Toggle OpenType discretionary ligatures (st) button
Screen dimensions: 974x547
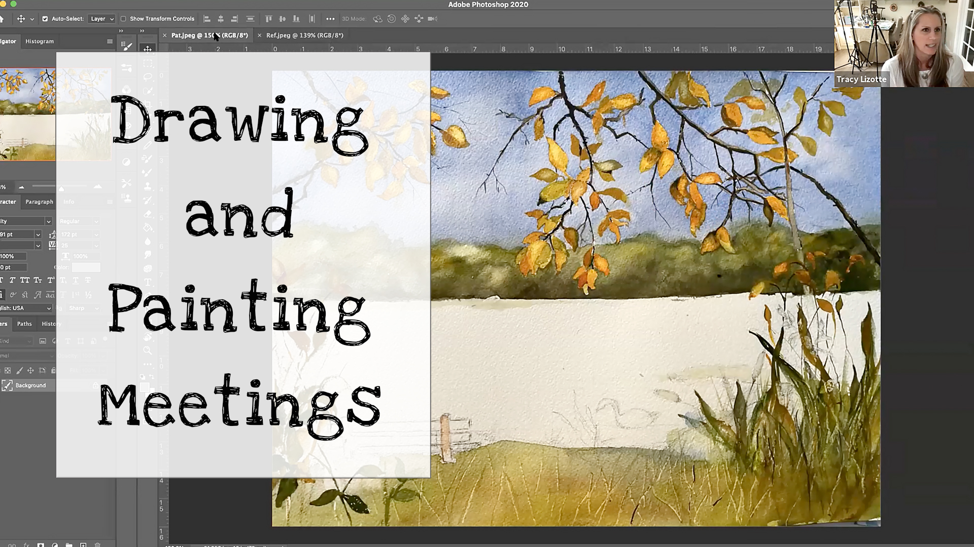click(x=25, y=294)
